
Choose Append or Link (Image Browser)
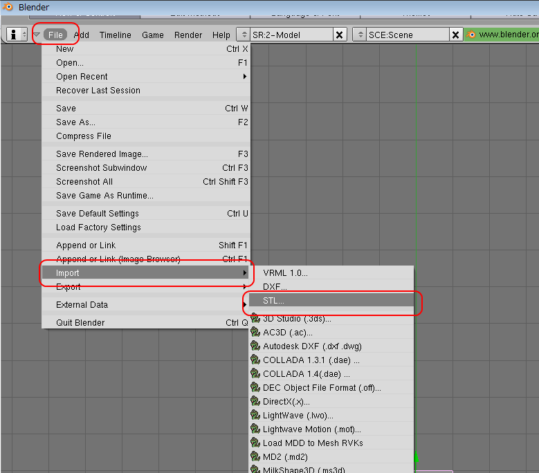click(x=146, y=259)
